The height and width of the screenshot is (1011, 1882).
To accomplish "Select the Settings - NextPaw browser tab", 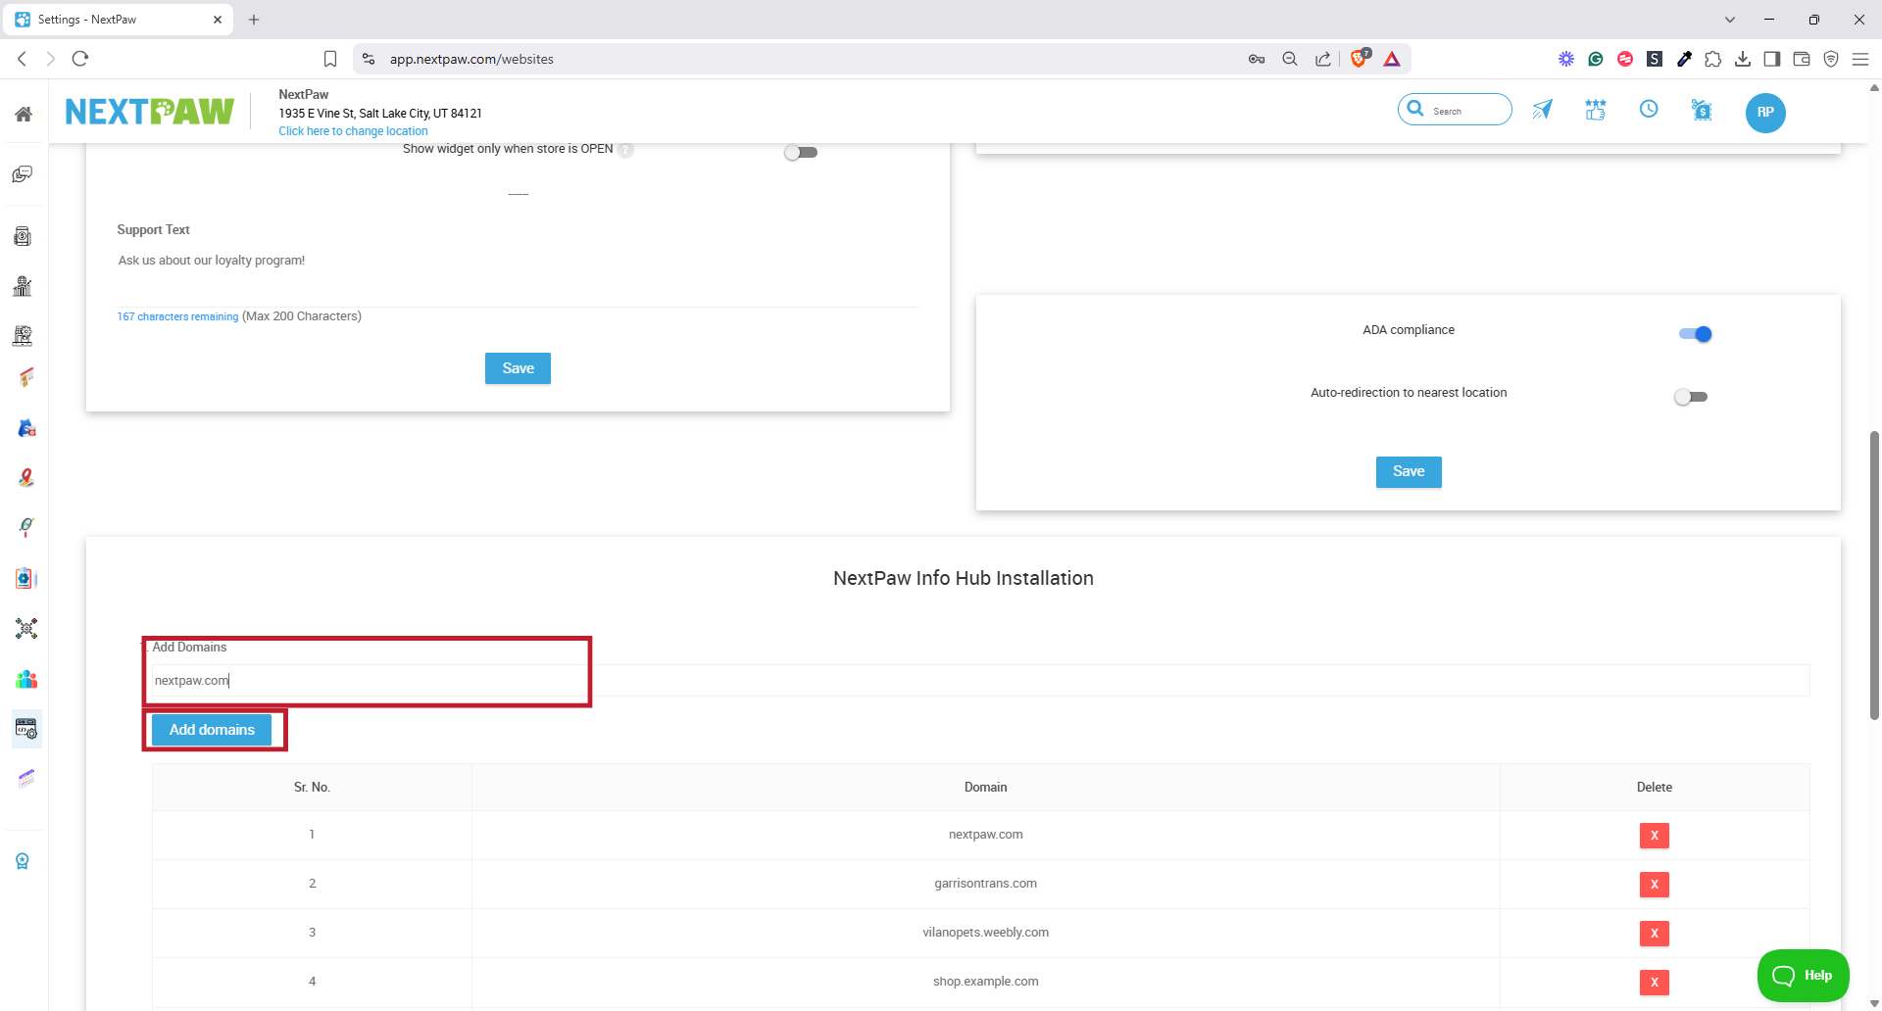I will (x=119, y=20).
